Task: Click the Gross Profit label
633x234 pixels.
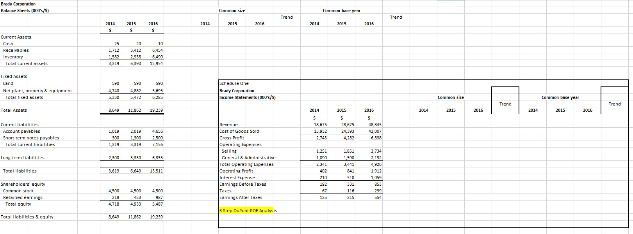Action: 232,138
